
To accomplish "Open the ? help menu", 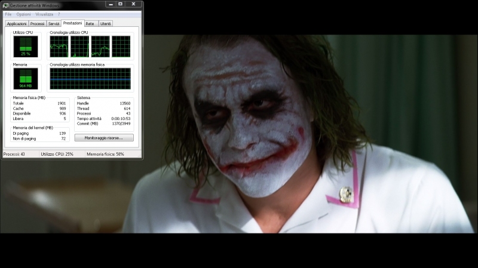I will tap(59, 14).
